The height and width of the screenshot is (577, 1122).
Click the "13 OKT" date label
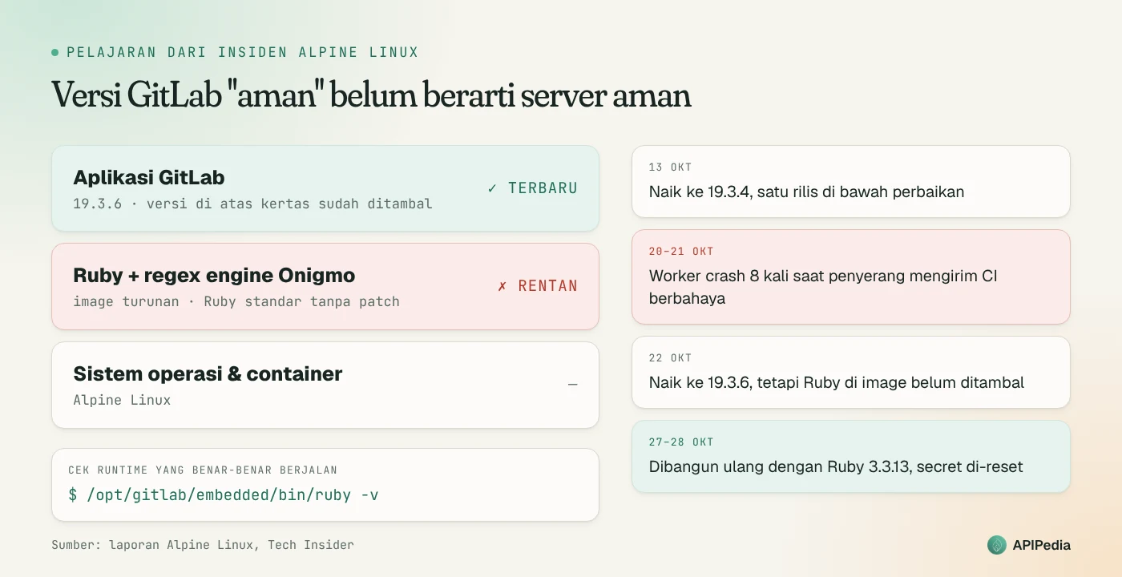tap(670, 167)
